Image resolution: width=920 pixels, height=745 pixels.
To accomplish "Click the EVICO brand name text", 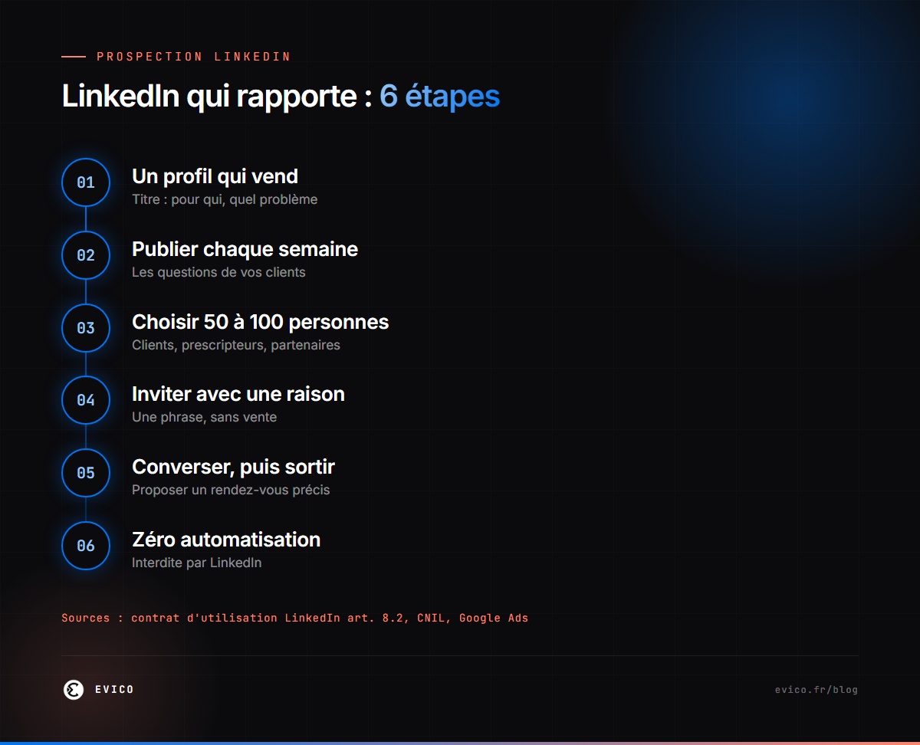I will 114,690.
